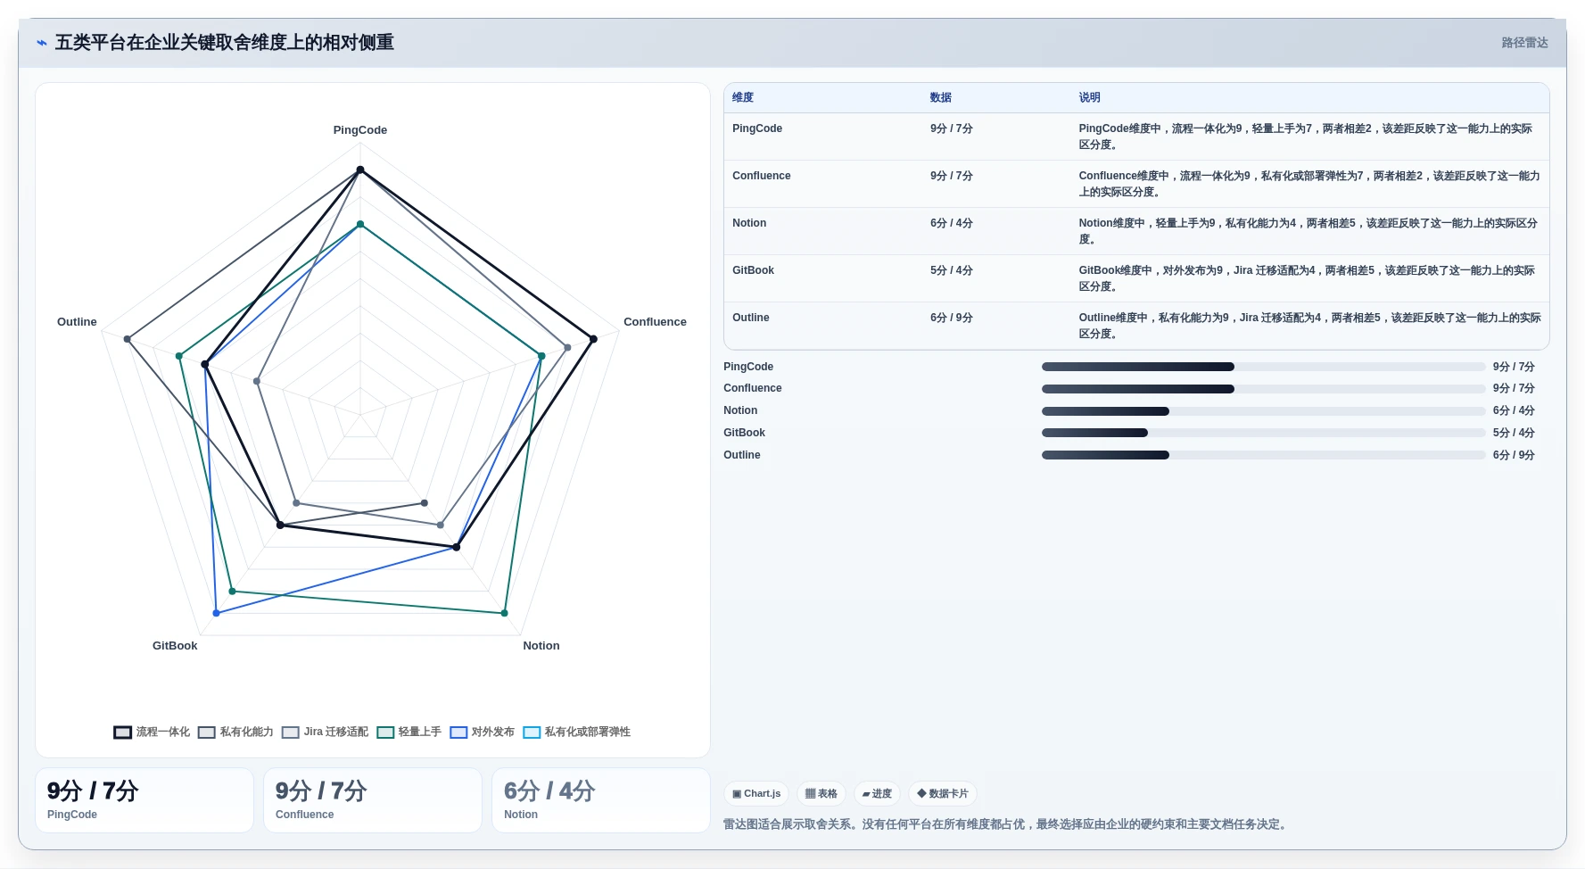The width and height of the screenshot is (1585, 869).
Task: Select the Chart.js chip
Action: click(756, 793)
